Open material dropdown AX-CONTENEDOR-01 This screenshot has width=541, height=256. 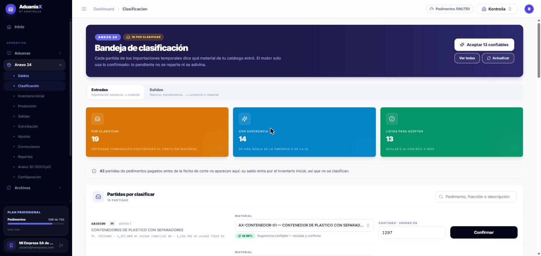304,225
